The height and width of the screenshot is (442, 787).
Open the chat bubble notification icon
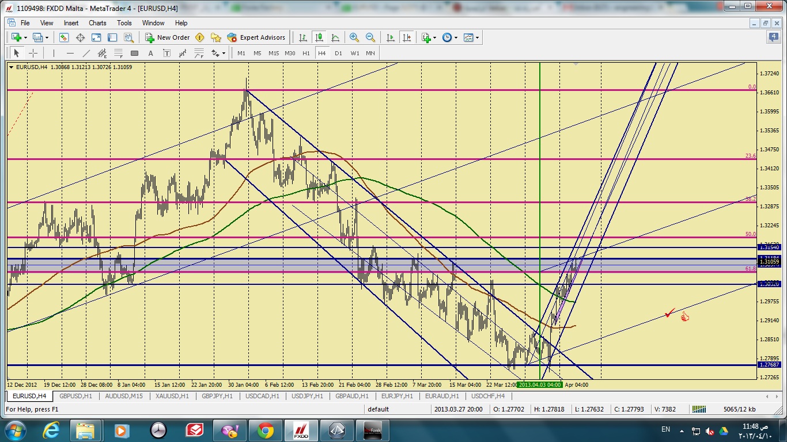tap(773, 37)
